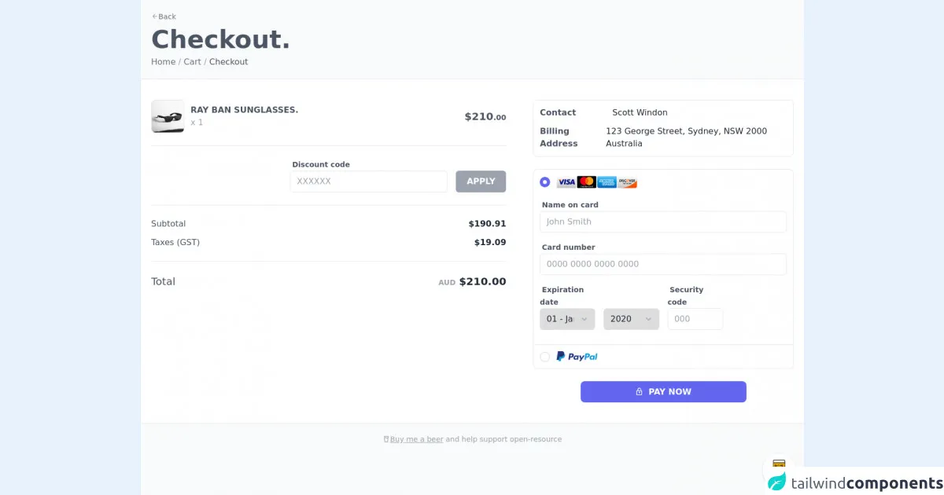Open the Buy me a beer link
The width and height of the screenshot is (944, 495).
(416, 439)
